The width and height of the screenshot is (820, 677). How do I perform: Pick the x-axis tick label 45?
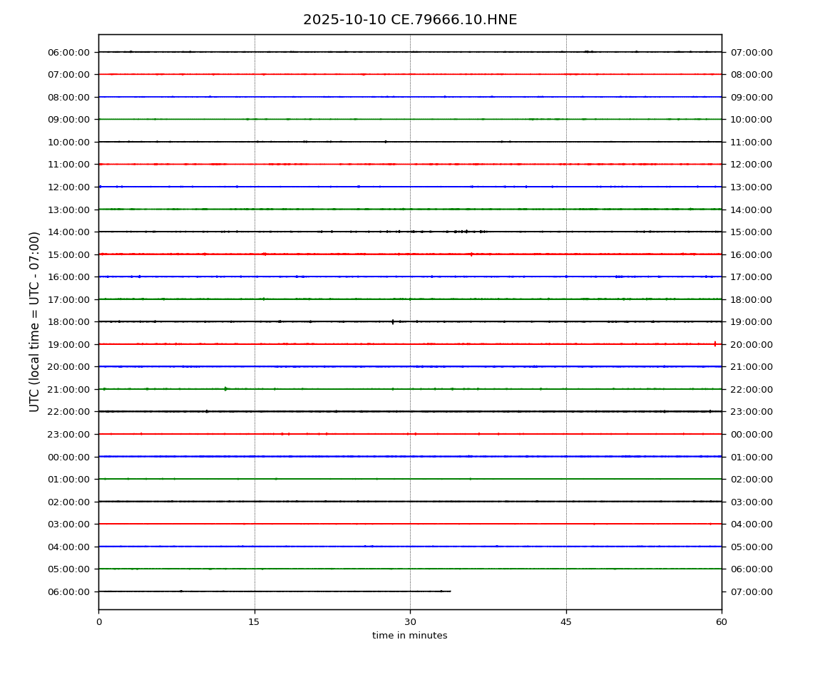(x=565, y=622)
